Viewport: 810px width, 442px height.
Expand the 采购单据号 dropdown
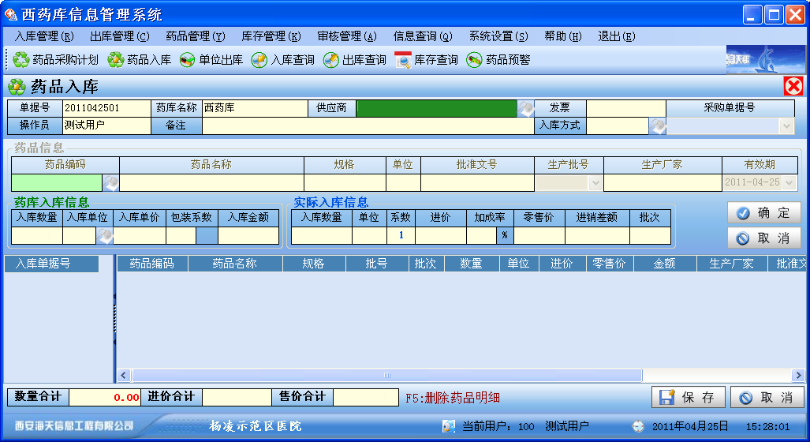787,126
